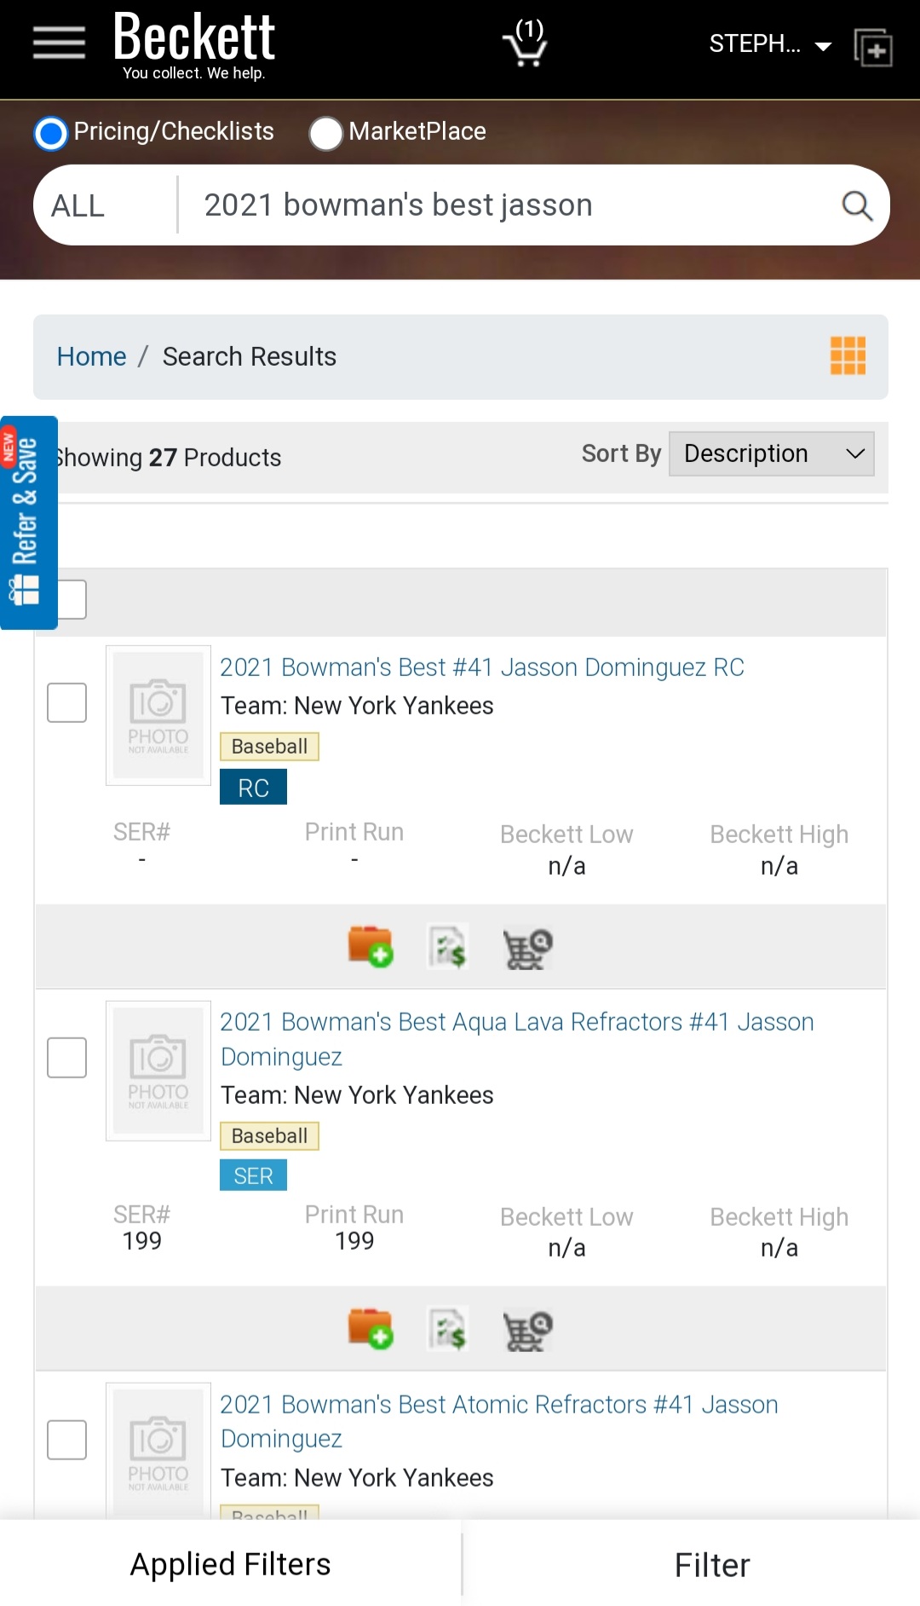Open the shopping cart with 1 item
The image size is (920, 1606).
click(x=526, y=43)
